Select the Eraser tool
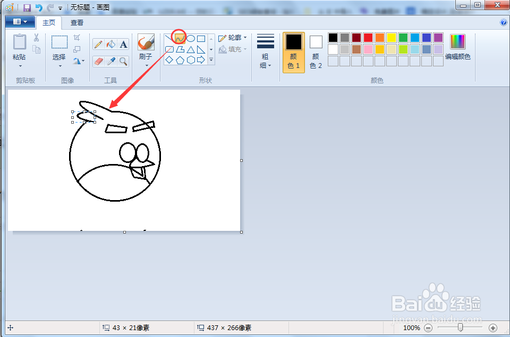The width and height of the screenshot is (510, 337). click(x=98, y=61)
